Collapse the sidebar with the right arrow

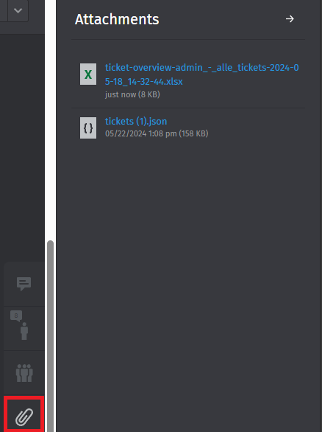tap(290, 18)
